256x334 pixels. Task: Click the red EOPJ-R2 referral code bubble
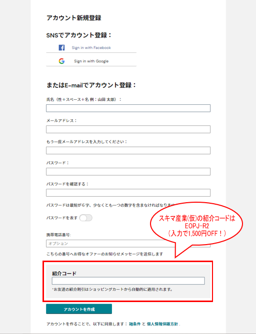pyautogui.click(x=196, y=226)
